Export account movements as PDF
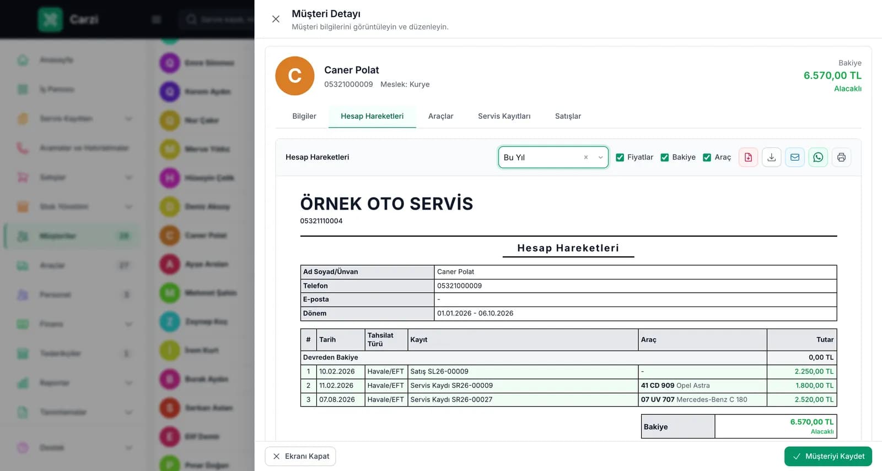Screen dimensions: 882x471 (x=748, y=157)
